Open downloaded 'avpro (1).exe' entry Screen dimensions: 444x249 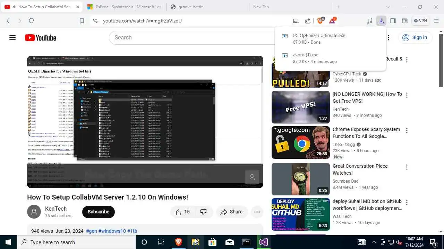click(x=330, y=58)
